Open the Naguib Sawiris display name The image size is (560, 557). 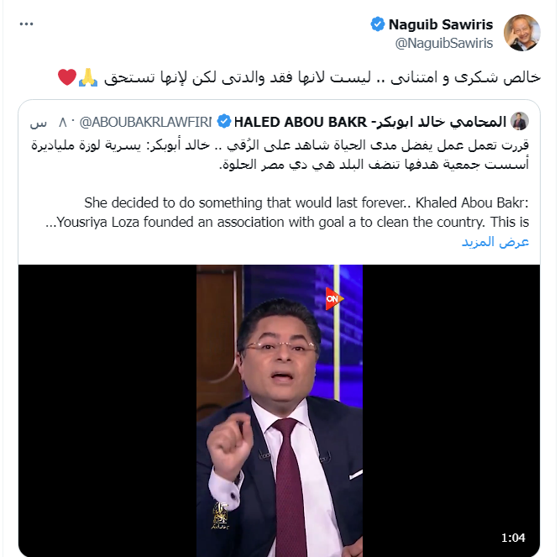click(441, 24)
